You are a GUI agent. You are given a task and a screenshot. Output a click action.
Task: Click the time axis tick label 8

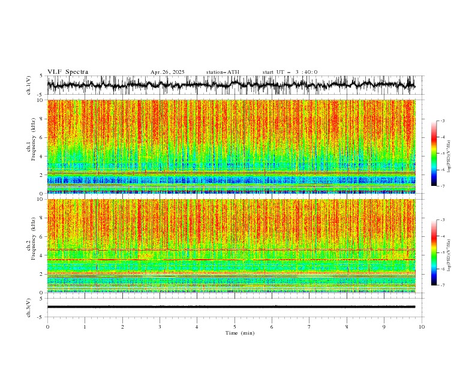(x=347, y=327)
